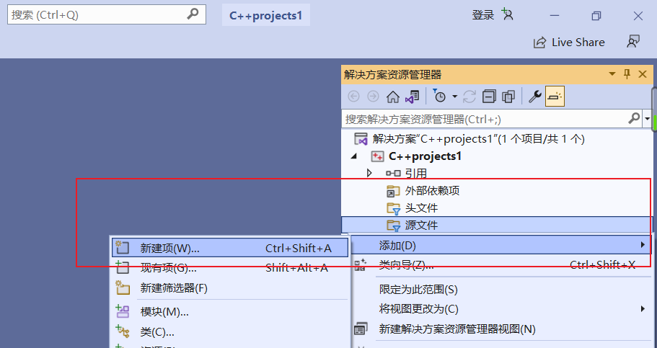Choose 现有项(G)... in the submenu
657x348 pixels.
coord(230,267)
